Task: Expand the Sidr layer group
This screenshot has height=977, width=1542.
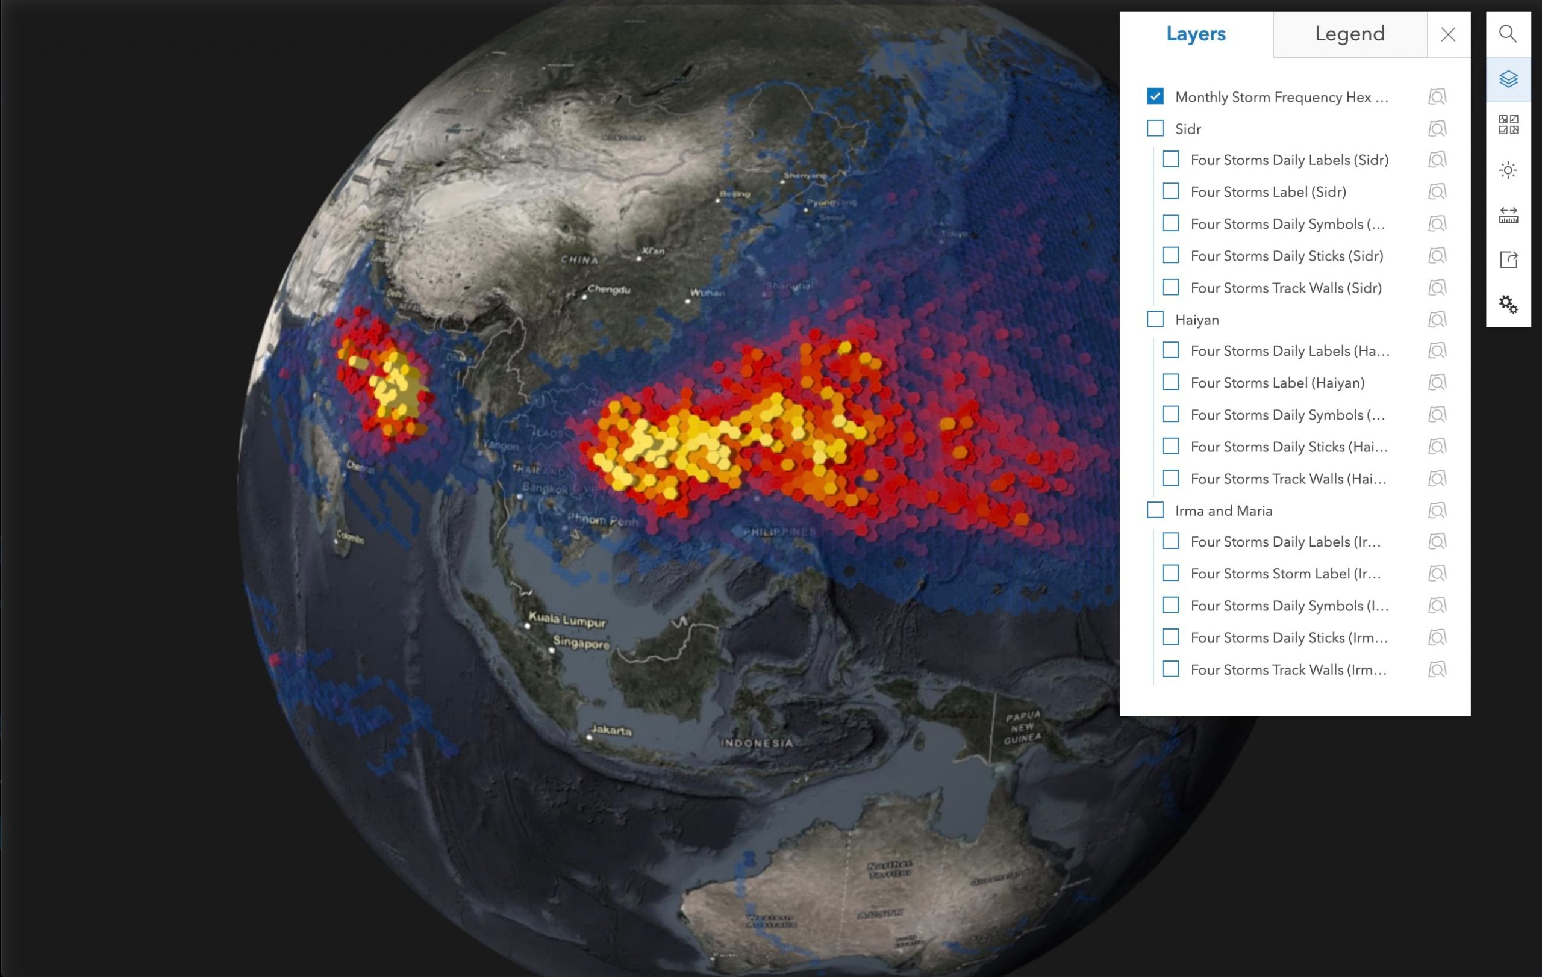Action: [x=1188, y=128]
